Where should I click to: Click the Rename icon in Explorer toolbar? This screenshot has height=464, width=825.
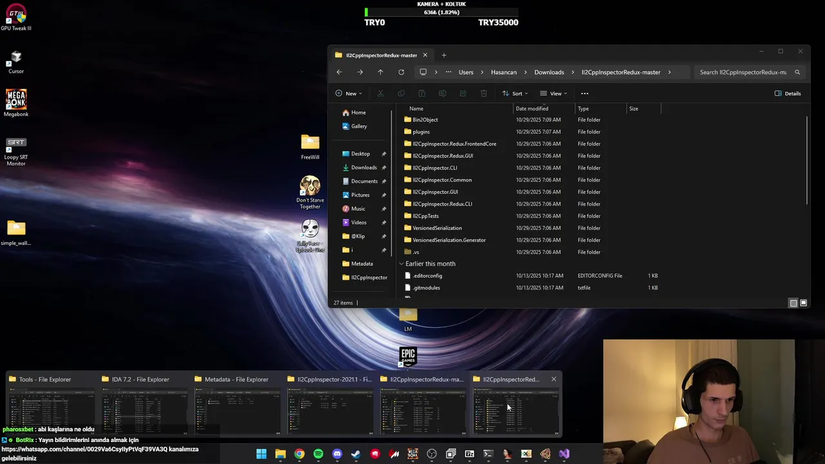click(442, 93)
